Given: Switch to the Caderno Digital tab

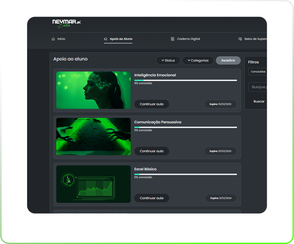Looking at the screenshot, I should 186,39.
